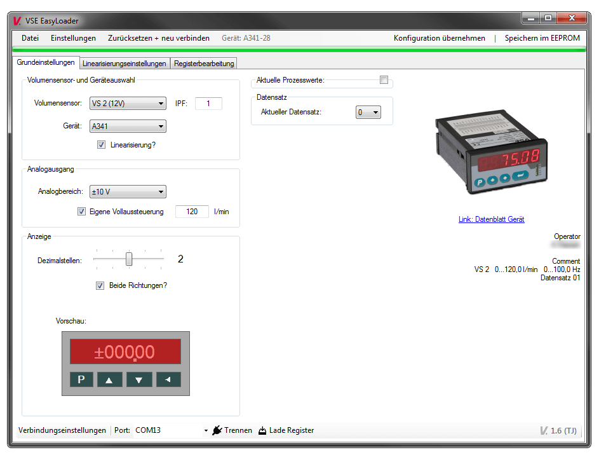Click the Vollaussteuerung 120 l/min field
The image size is (599, 457).
(x=192, y=211)
